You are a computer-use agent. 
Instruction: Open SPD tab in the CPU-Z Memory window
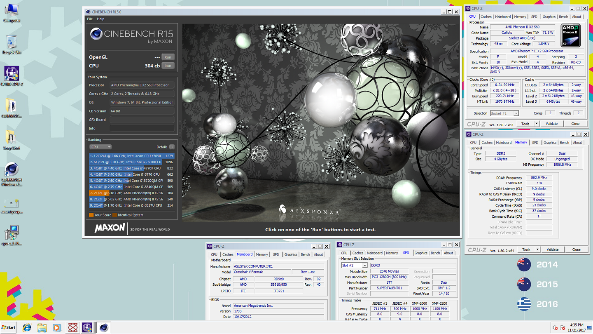click(x=535, y=143)
